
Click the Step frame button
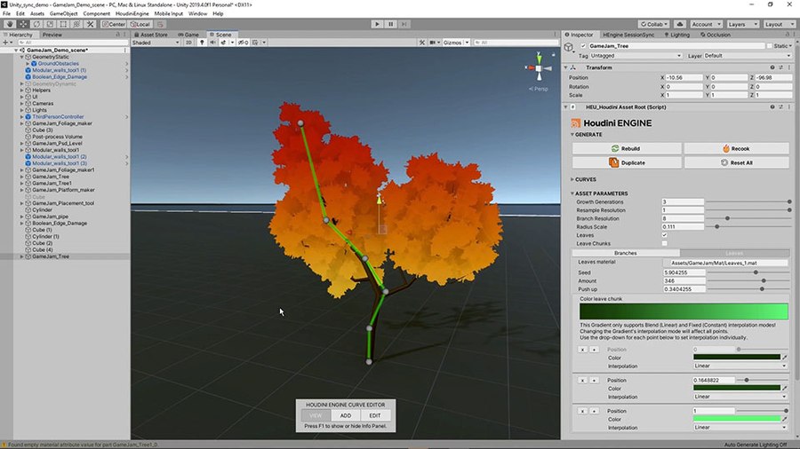(x=404, y=24)
